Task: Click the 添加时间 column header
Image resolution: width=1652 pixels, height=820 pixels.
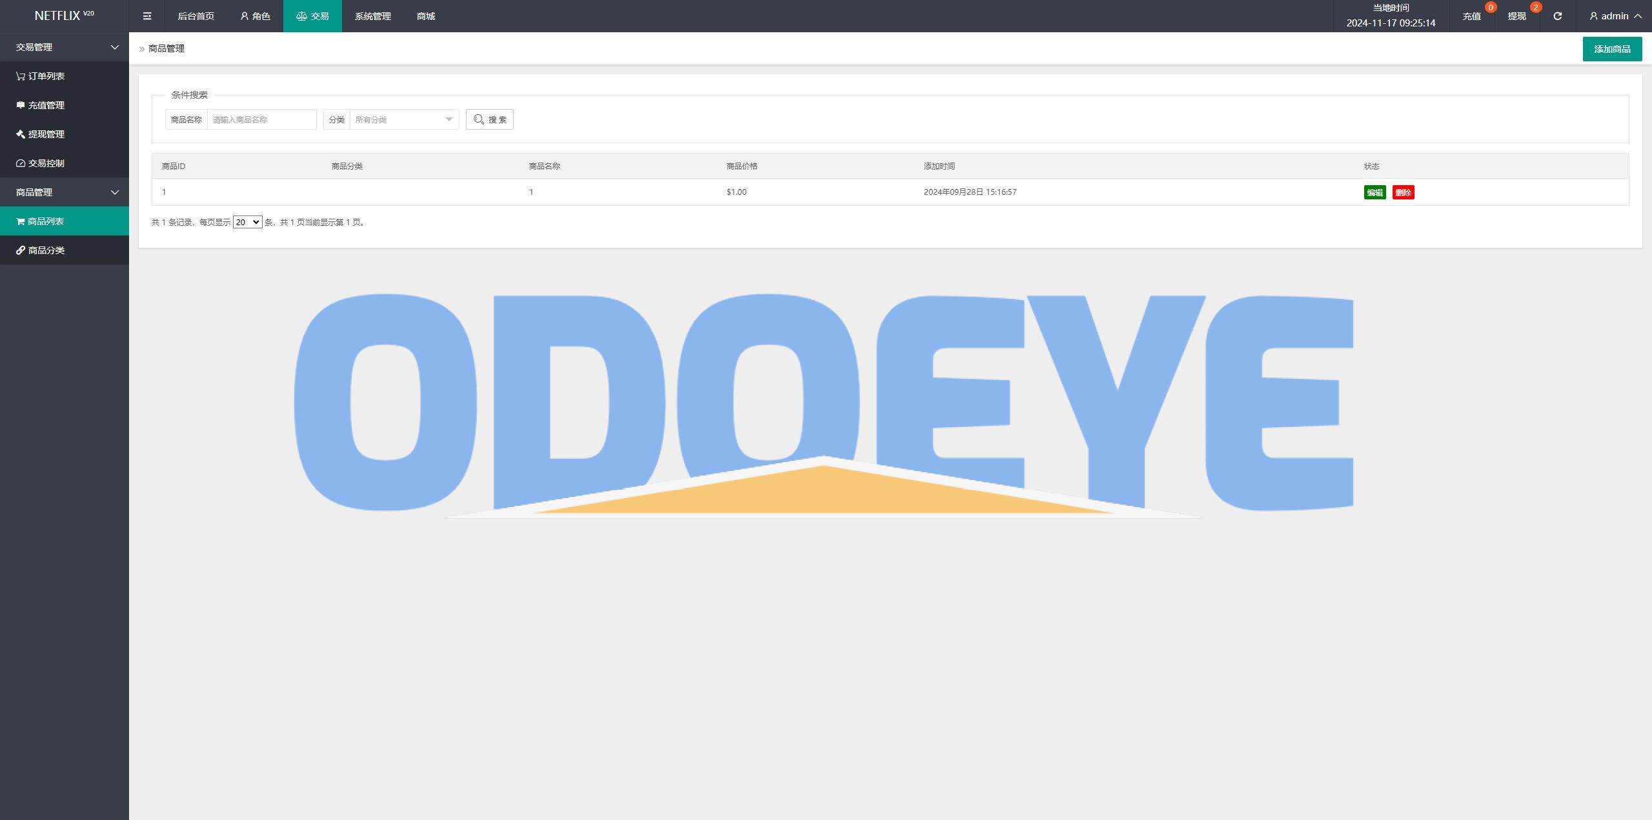Action: click(939, 166)
